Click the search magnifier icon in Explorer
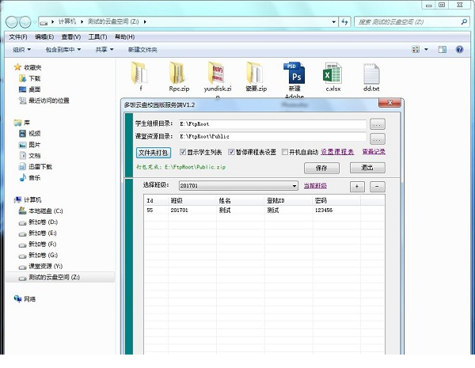Viewport: 475px width, 368px height. coord(464,22)
